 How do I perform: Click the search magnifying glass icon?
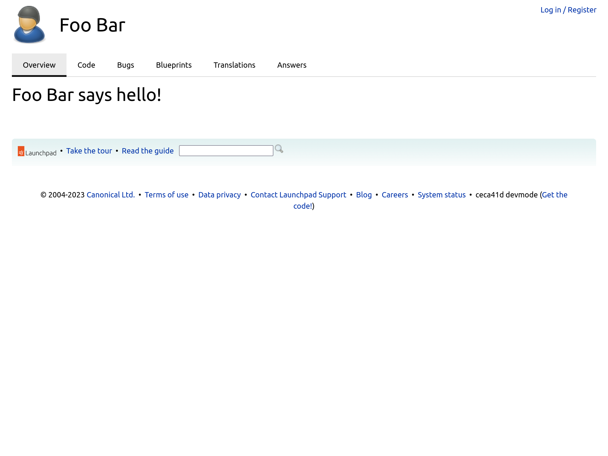pyautogui.click(x=279, y=149)
